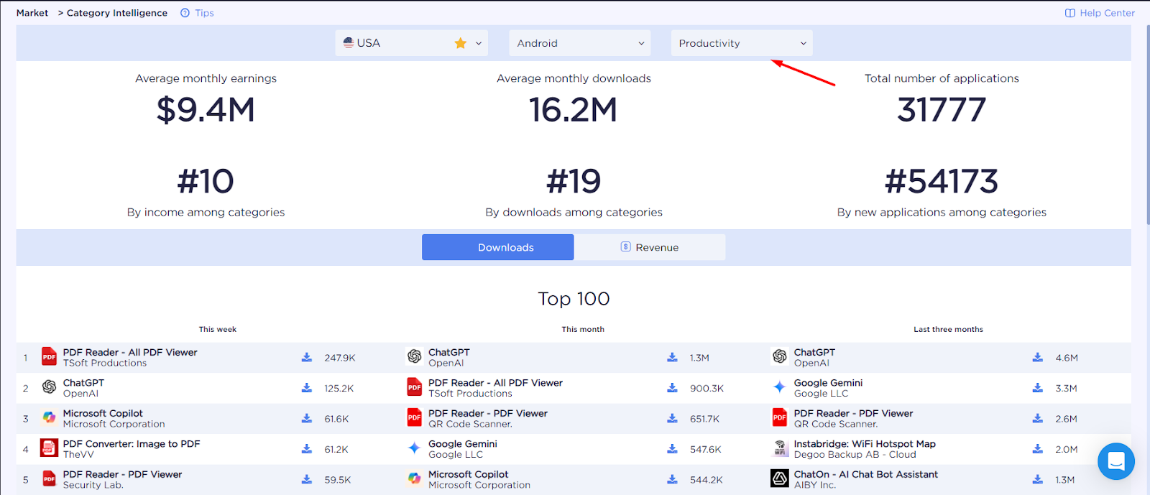The height and width of the screenshot is (495, 1150).
Task: Switch to the Downloads tab
Action: point(497,247)
